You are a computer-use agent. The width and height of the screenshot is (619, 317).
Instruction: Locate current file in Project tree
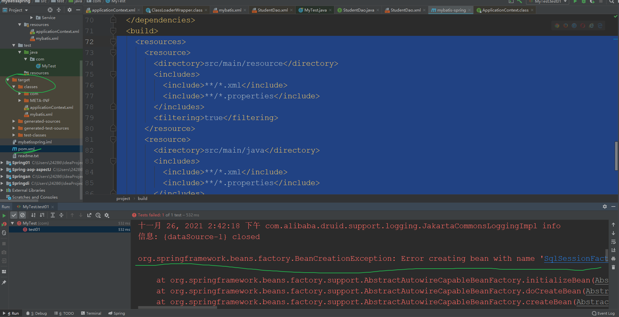pyautogui.click(x=50, y=10)
